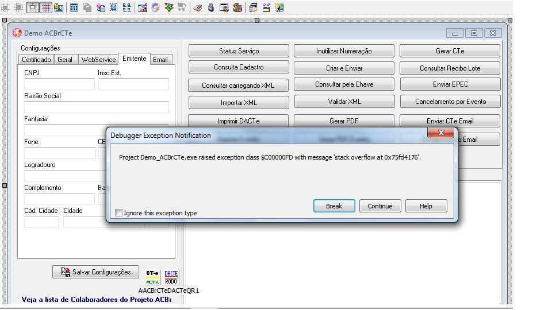The width and height of the screenshot is (552, 310).
Task: Click the Demo ACBrCTe title bar icon
Action: 17,33
